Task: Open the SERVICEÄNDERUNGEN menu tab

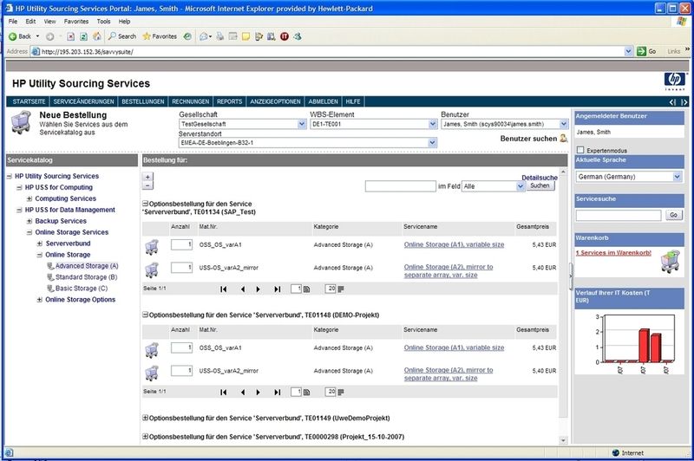Action: pyautogui.click(x=83, y=101)
